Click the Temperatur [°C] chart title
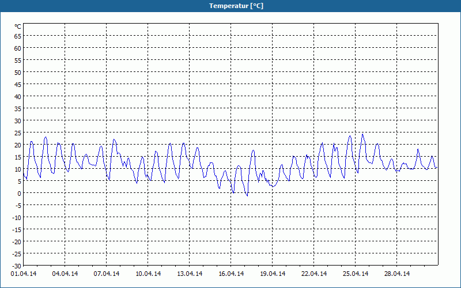The width and height of the screenshot is (461, 288). pyautogui.click(x=236, y=6)
